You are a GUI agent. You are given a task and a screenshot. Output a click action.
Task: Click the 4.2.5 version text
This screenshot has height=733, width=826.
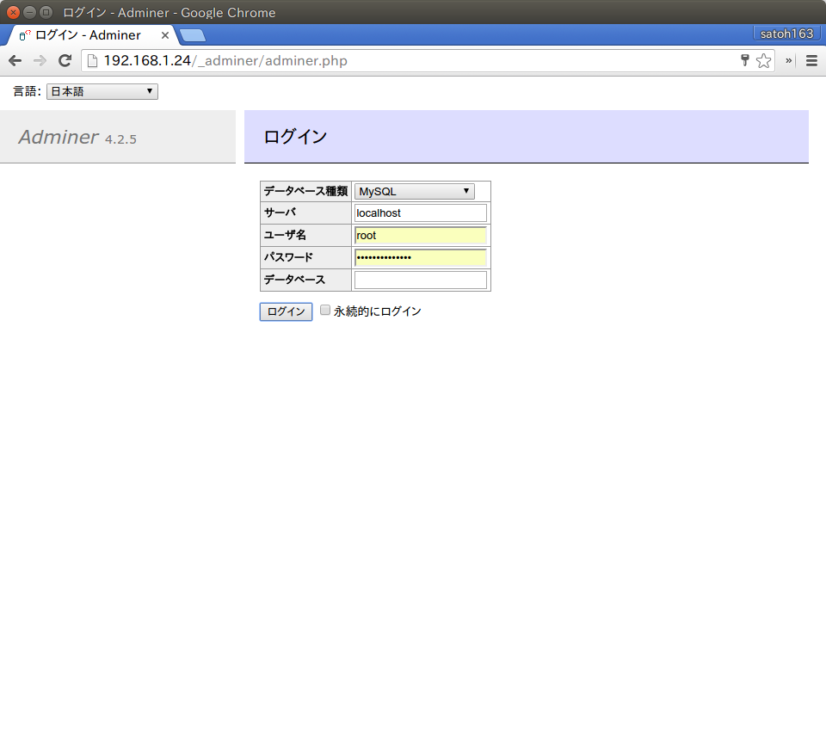click(120, 139)
